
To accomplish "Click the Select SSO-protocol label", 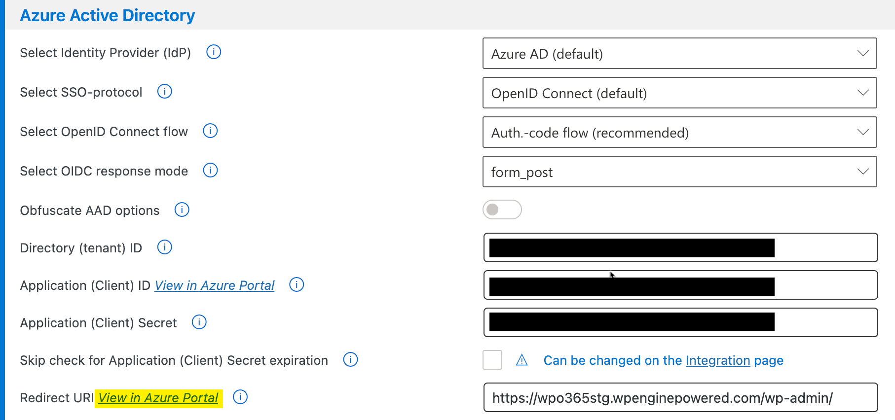I will (81, 92).
